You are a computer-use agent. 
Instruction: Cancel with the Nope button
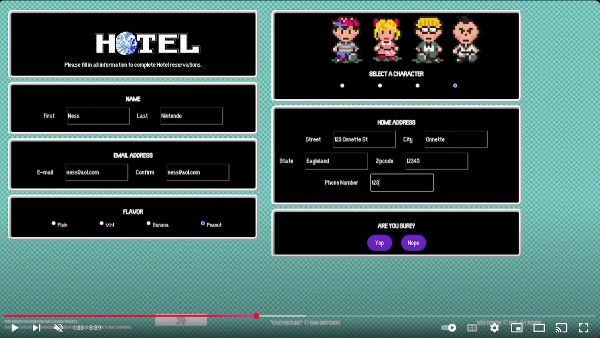(x=413, y=243)
